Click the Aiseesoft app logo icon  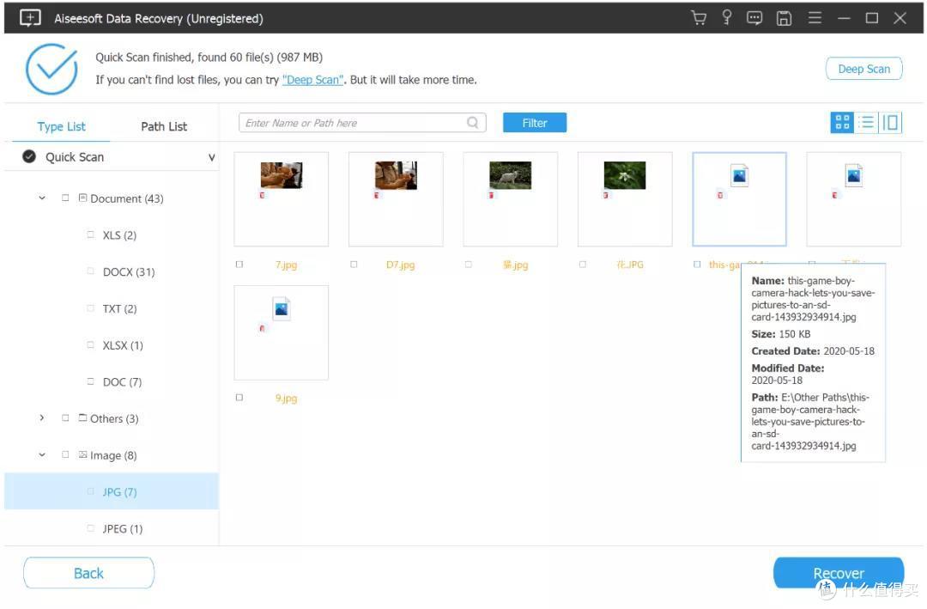coord(30,18)
